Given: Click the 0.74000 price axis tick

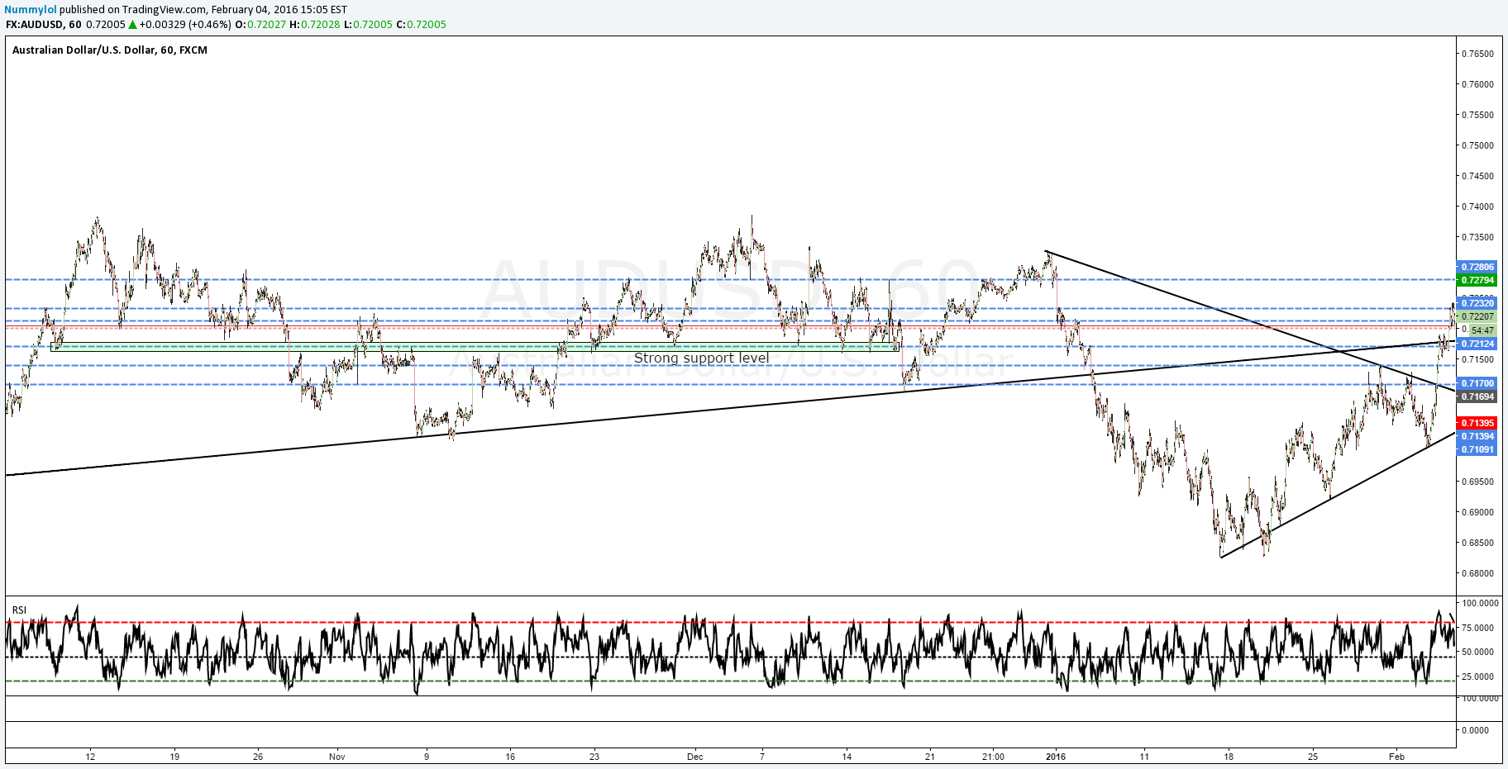Looking at the screenshot, I should pos(1477,206).
